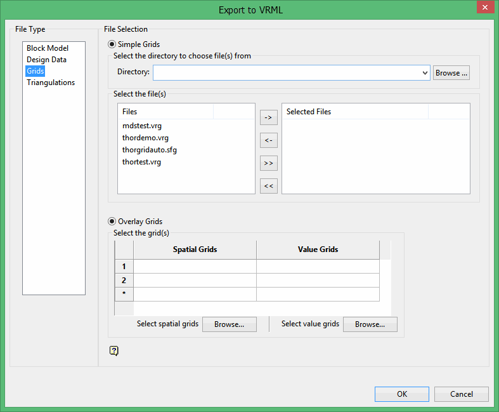Browse for a directory
The height and width of the screenshot is (412, 499).
451,73
